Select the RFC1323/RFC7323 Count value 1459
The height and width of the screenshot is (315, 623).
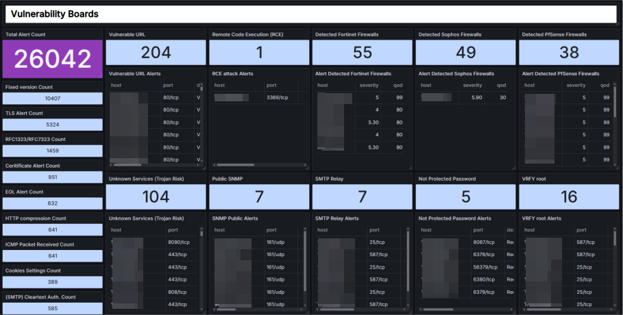(x=53, y=151)
